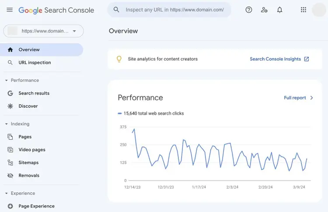Open the Help question mark icon
This screenshot has height=212, width=328.
pyautogui.click(x=249, y=10)
